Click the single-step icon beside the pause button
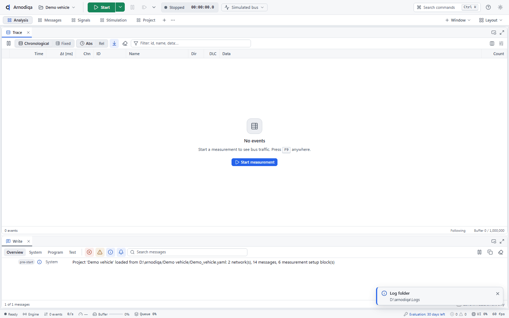 144,7
